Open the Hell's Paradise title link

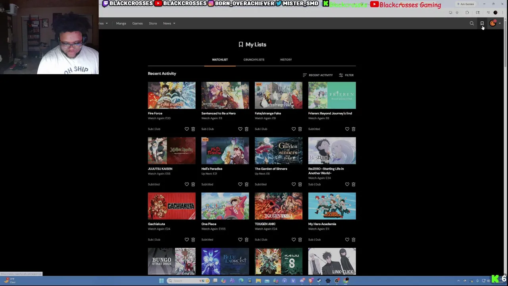coord(212,169)
